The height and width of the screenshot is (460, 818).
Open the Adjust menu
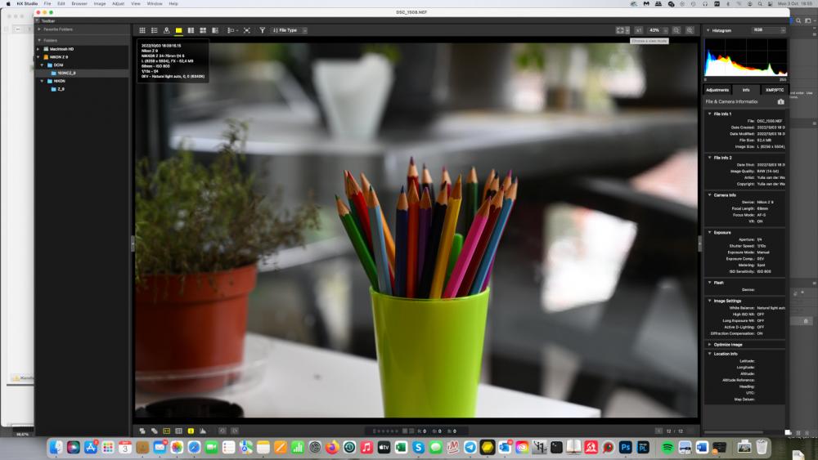pos(119,3)
